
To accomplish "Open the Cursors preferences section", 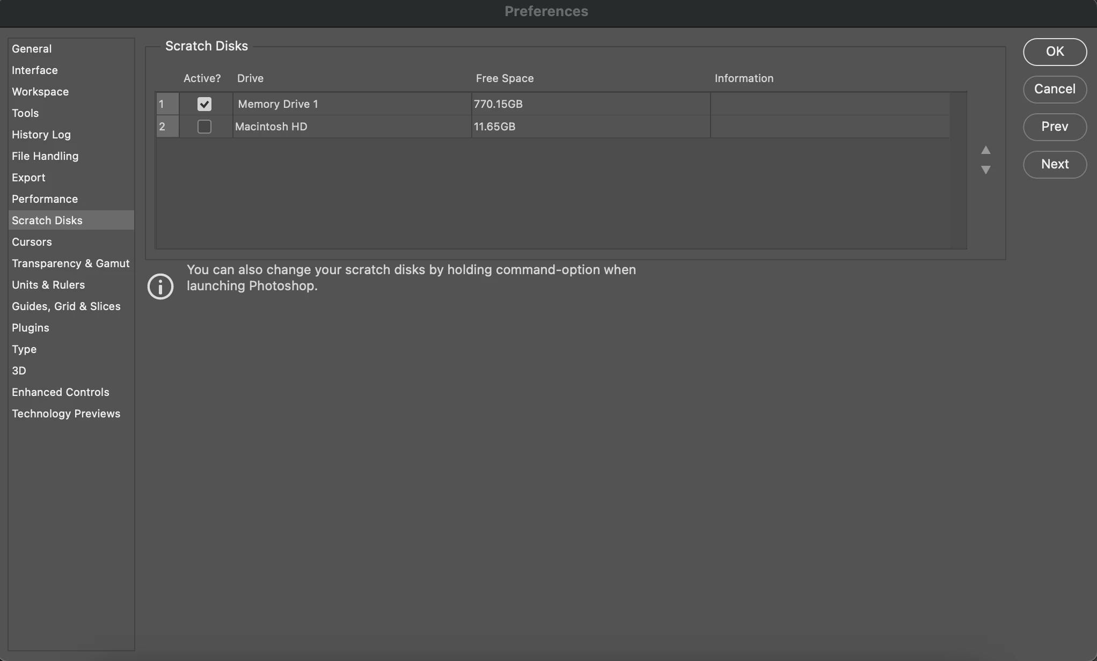I will pyautogui.click(x=32, y=242).
